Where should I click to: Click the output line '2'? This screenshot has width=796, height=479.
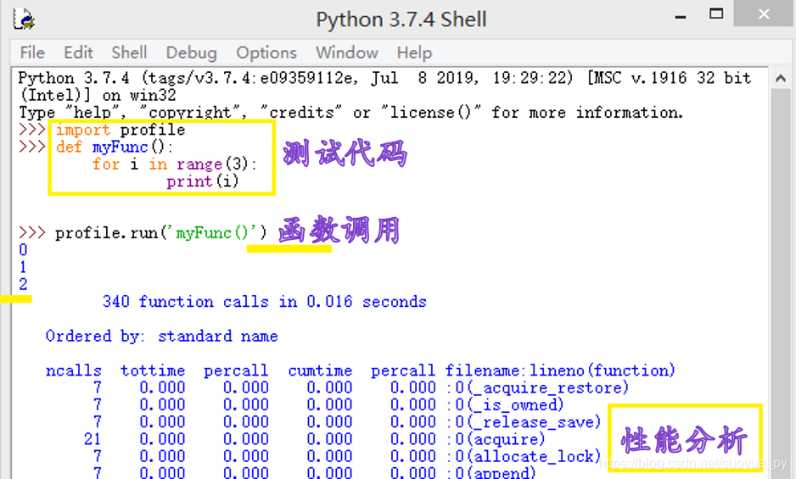tap(23, 285)
